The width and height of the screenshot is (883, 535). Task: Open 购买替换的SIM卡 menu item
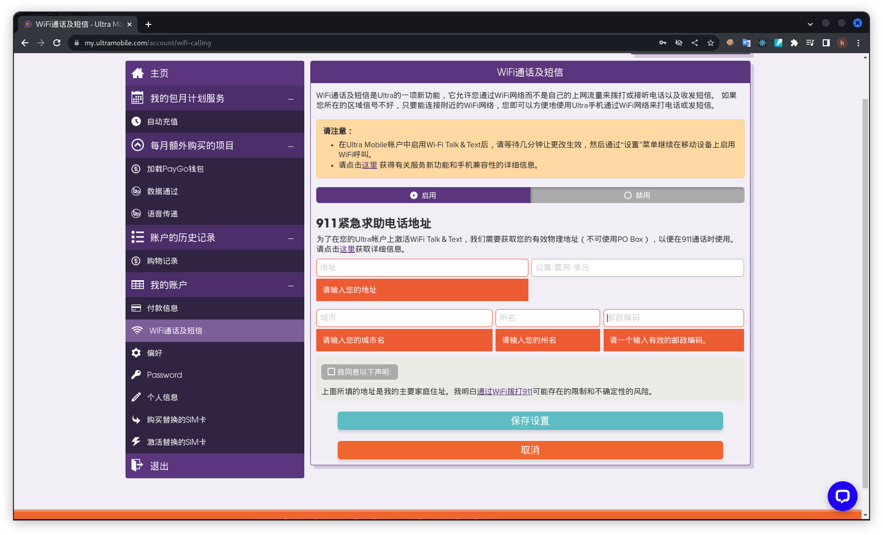pyautogui.click(x=215, y=420)
